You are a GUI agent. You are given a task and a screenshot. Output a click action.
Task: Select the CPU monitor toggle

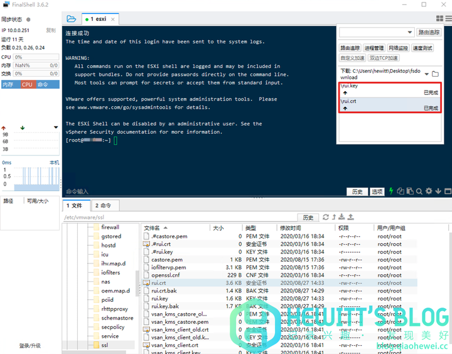click(27, 84)
